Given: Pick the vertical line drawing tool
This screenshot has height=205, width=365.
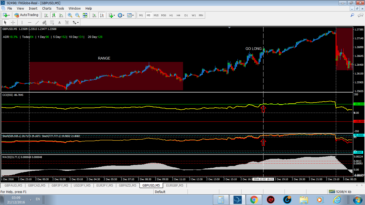Looking at the screenshot, I should (x=22, y=22).
